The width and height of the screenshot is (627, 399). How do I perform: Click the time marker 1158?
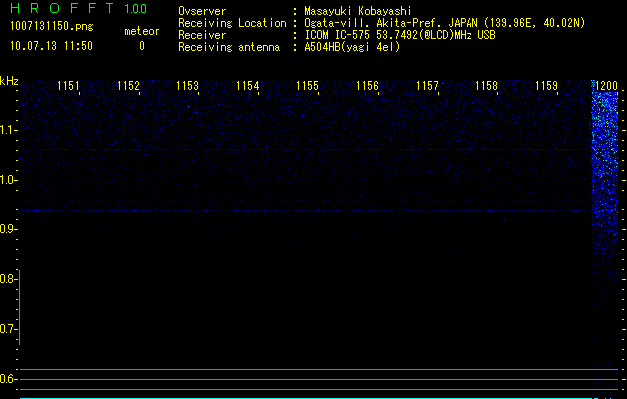(486, 86)
